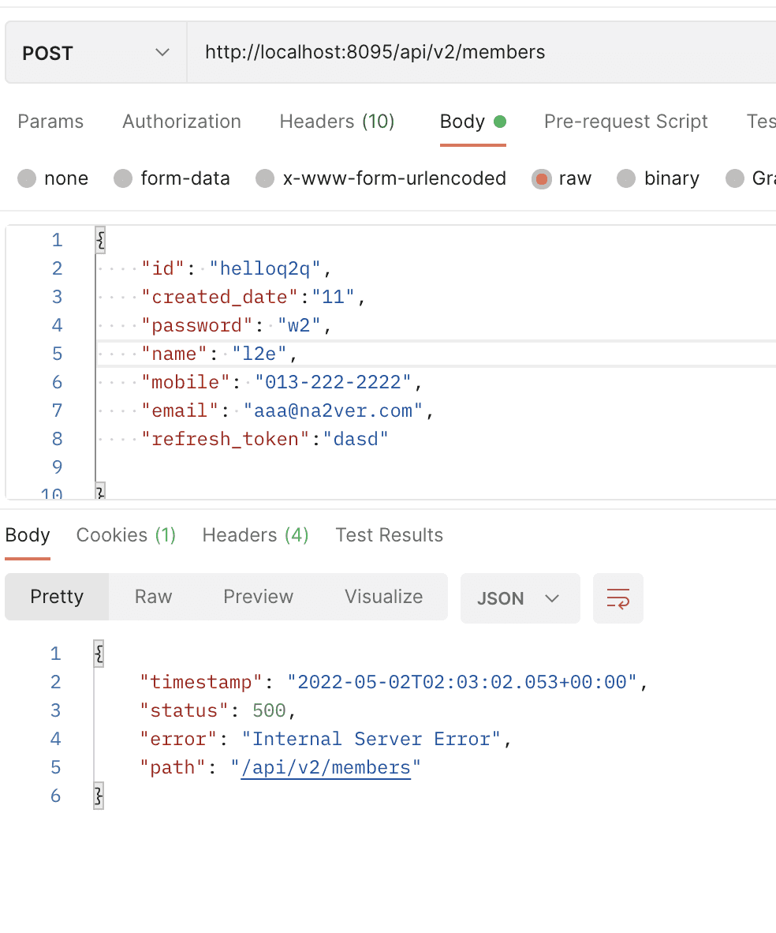Open request Headers (10) tab
The height and width of the screenshot is (933, 776).
click(x=337, y=122)
